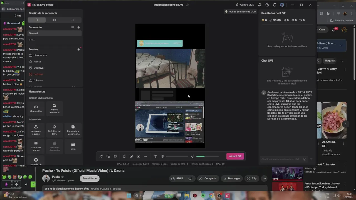
Task: Select landscape layout in Diseño de la secuencia
Action: pos(55,20)
